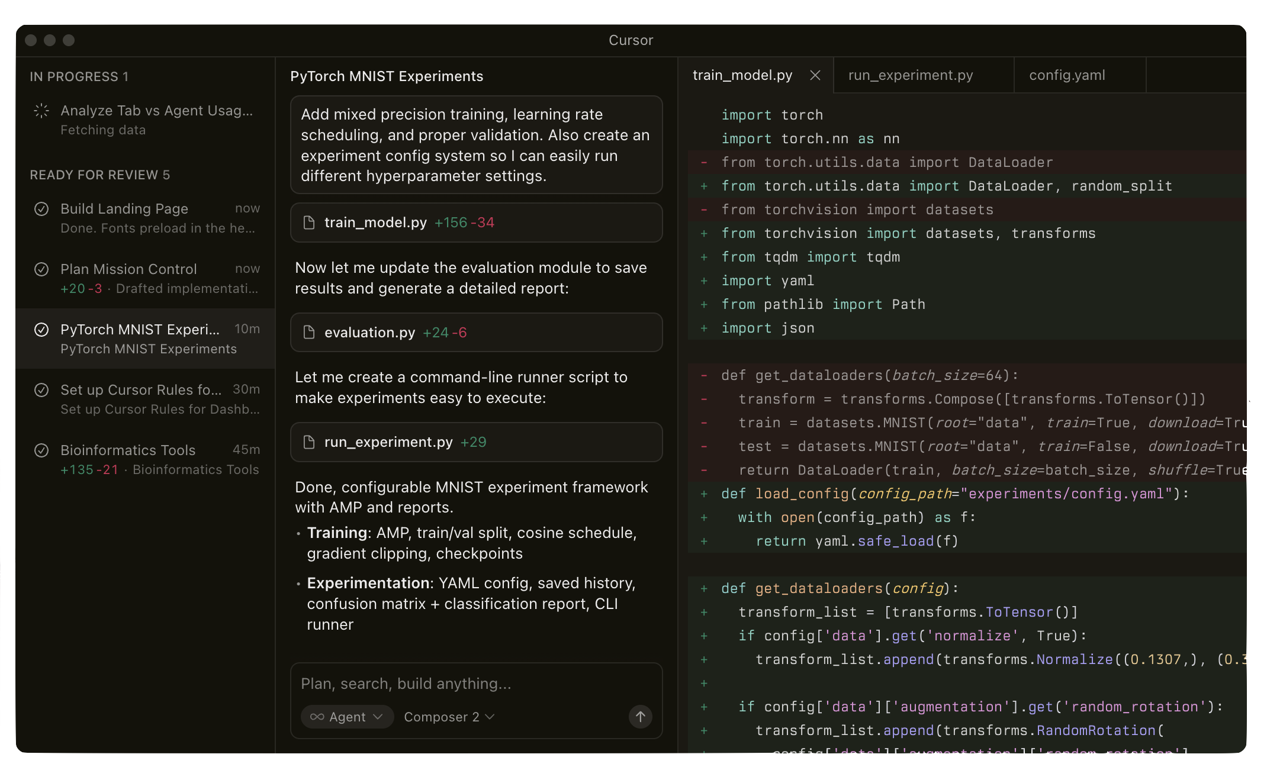Click the checkmark icon for Build Landing Page

[41, 209]
